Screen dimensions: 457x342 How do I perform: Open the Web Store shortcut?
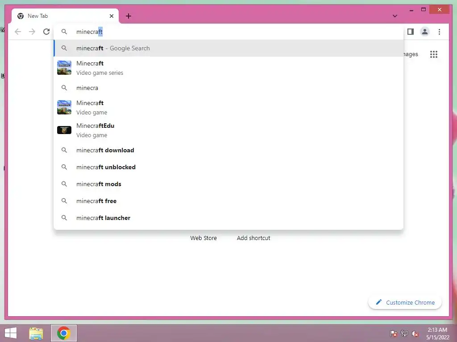click(x=204, y=238)
